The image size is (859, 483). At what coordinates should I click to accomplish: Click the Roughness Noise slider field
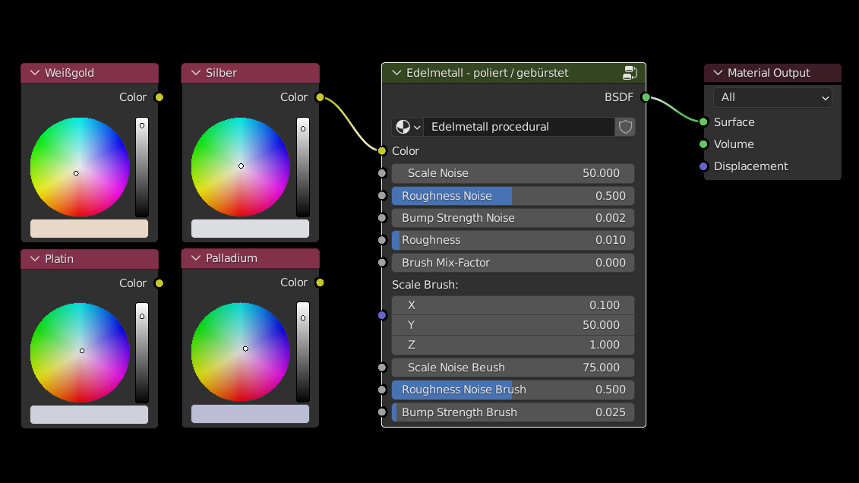tap(513, 196)
